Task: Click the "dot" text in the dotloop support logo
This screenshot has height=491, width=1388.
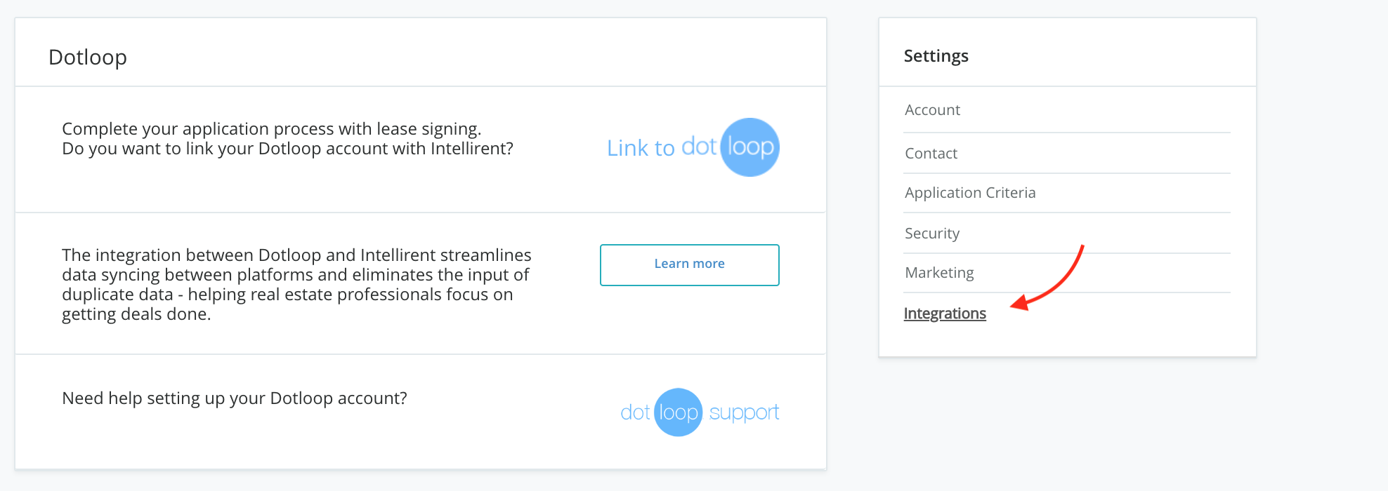Action: click(x=635, y=412)
